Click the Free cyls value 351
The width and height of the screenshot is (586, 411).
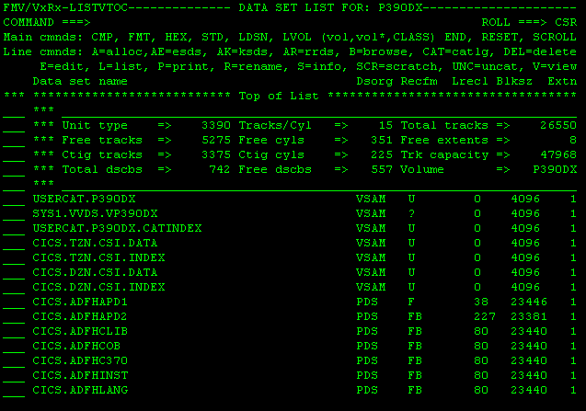(382, 140)
